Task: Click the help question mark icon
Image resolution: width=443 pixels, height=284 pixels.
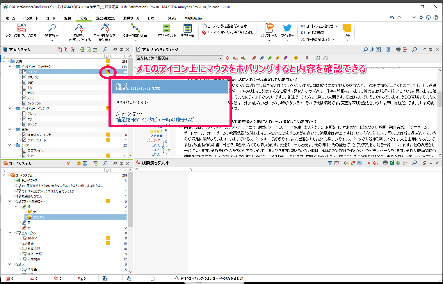Action: pos(436,17)
